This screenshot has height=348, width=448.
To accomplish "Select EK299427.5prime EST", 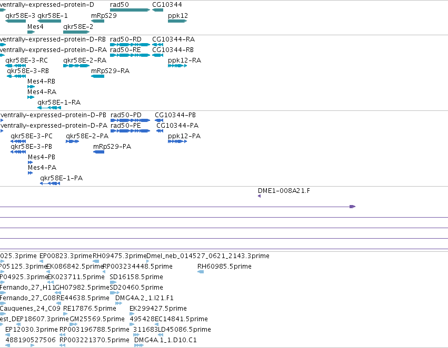I will 132,314.
